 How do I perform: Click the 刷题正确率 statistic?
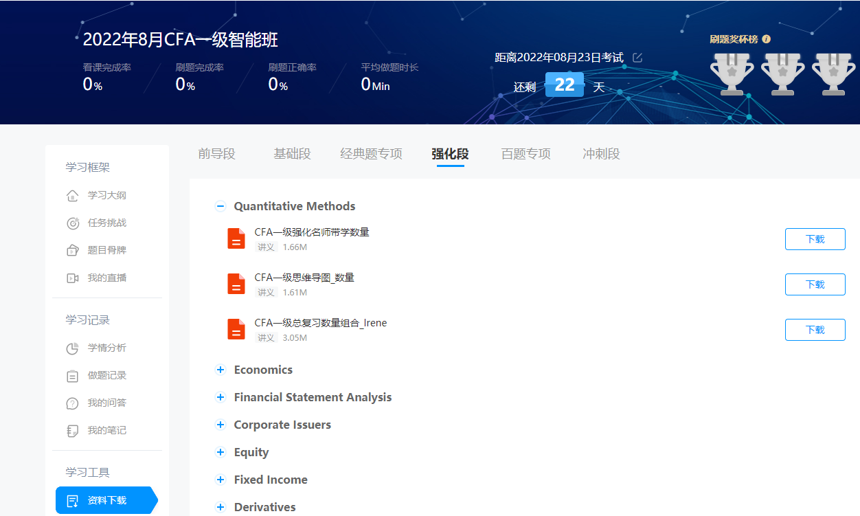292,77
